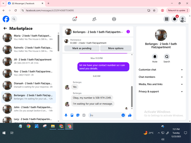This screenshot has height=143, width=191.
Task: Open a new browser tab
Action: point(49,3)
